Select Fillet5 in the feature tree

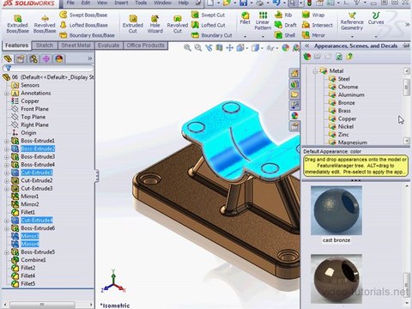click(x=23, y=284)
